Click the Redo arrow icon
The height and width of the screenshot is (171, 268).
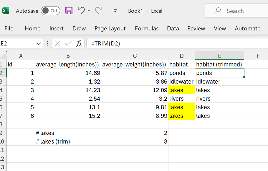pyautogui.click(x=98, y=11)
